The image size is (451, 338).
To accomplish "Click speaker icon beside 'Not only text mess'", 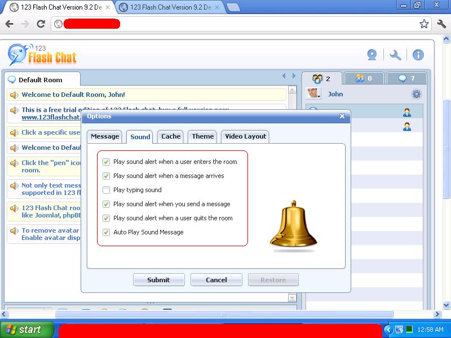I will pyautogui.click(x=14, y=186).
